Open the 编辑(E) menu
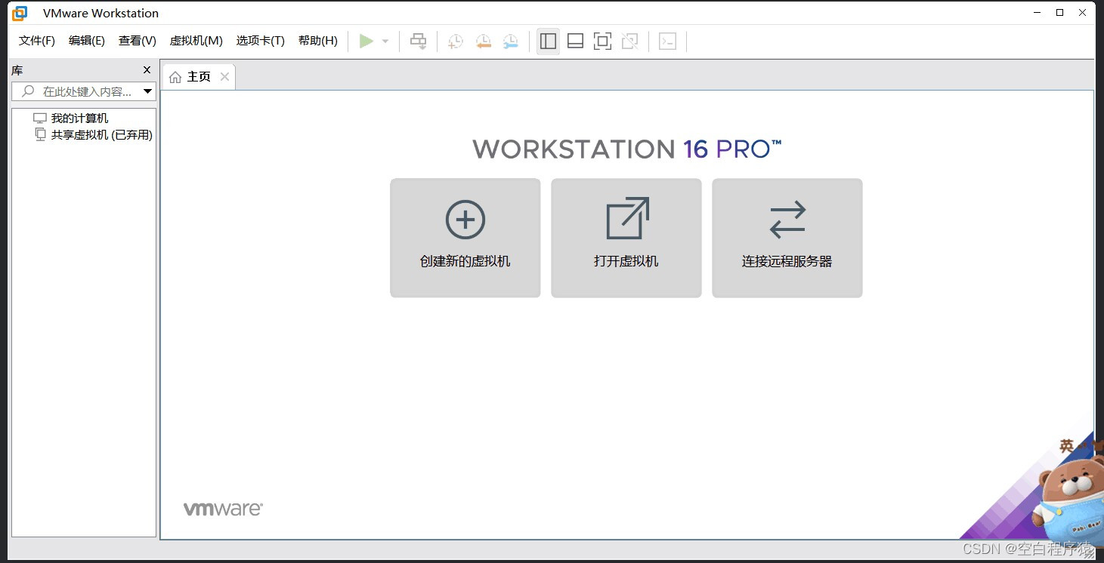Screen dimensions: 1104x563 click(x=87, y=41)
